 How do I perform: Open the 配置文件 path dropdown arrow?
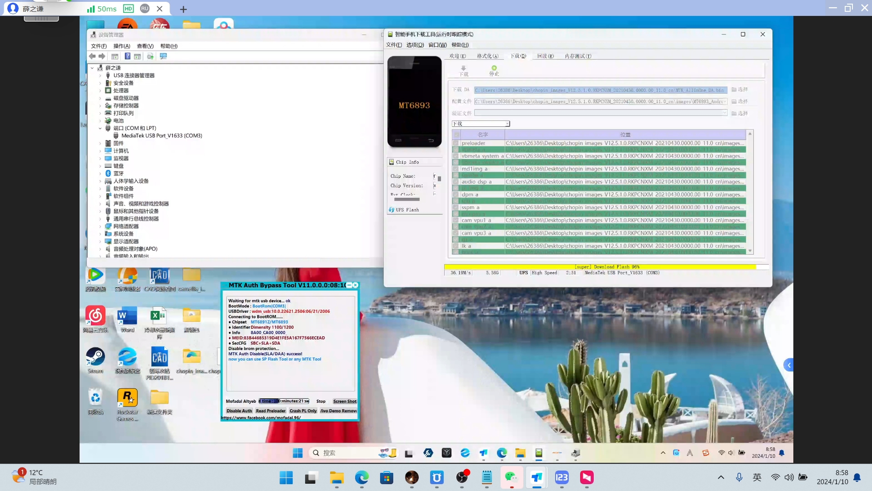pos(725,101)
